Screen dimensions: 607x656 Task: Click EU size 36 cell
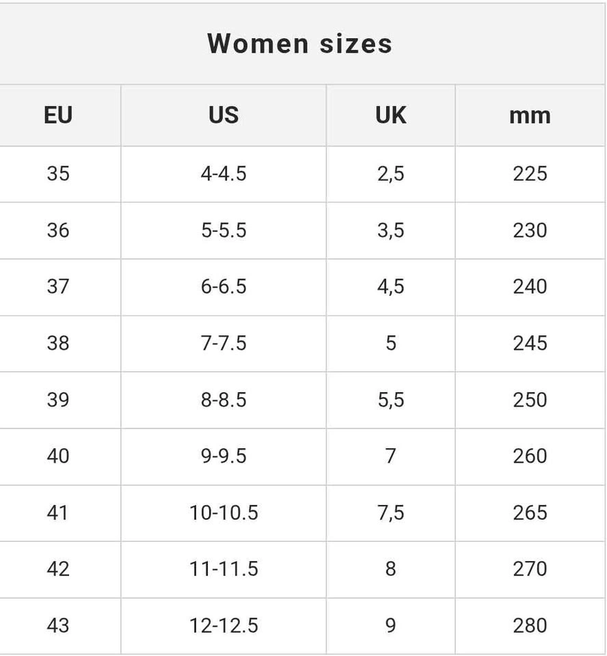(58, 230)
